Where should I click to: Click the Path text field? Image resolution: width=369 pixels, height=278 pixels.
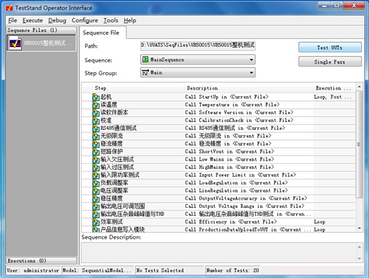[197, 46]
